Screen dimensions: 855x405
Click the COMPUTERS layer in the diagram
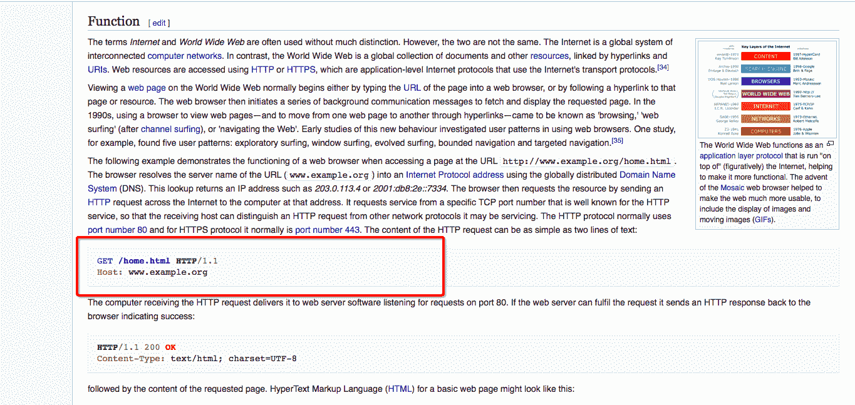tap(765, 131)
